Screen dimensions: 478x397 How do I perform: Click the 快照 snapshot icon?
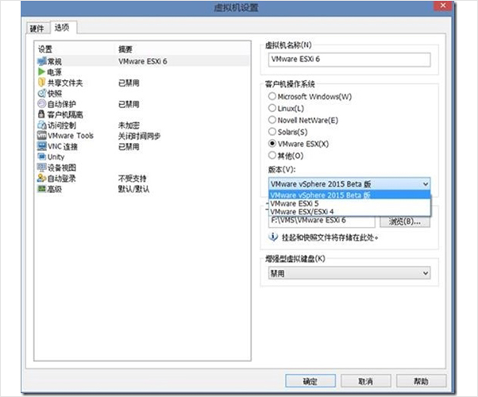coord(41,93)
